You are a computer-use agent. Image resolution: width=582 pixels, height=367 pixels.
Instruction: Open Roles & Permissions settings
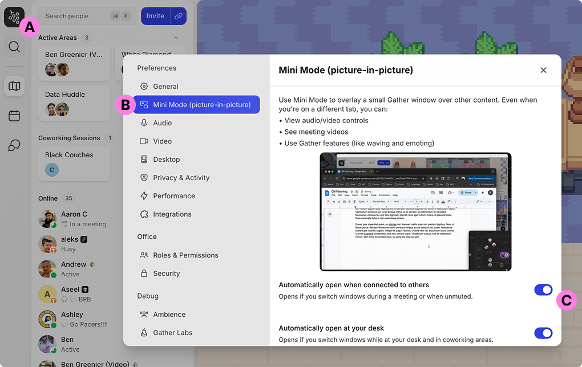[x=185, y=255]
